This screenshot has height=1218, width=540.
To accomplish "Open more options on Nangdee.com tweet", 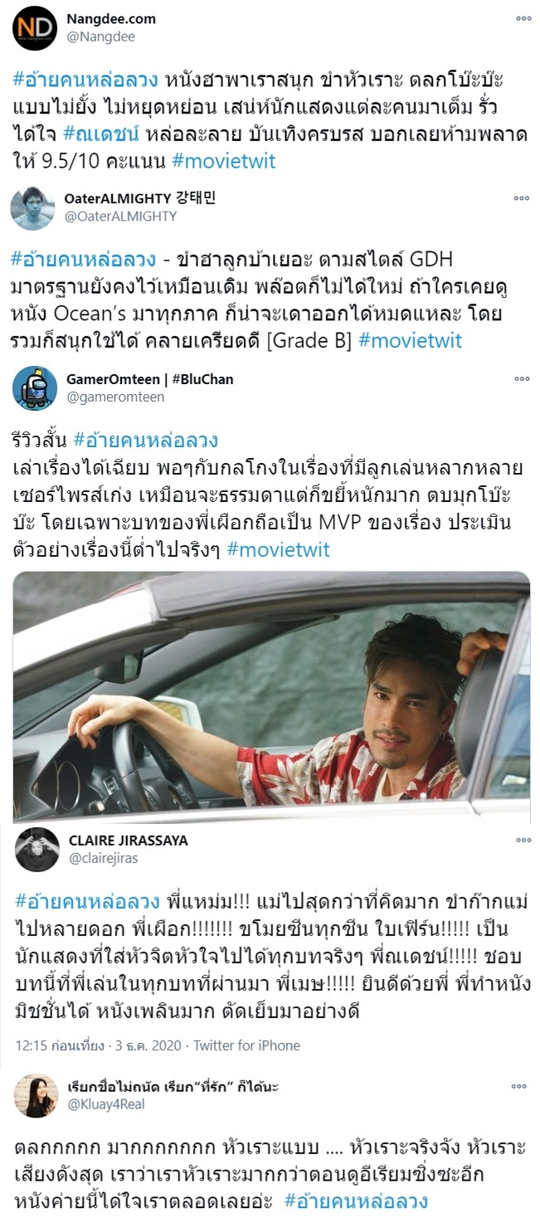I will [x=523, y=18].
